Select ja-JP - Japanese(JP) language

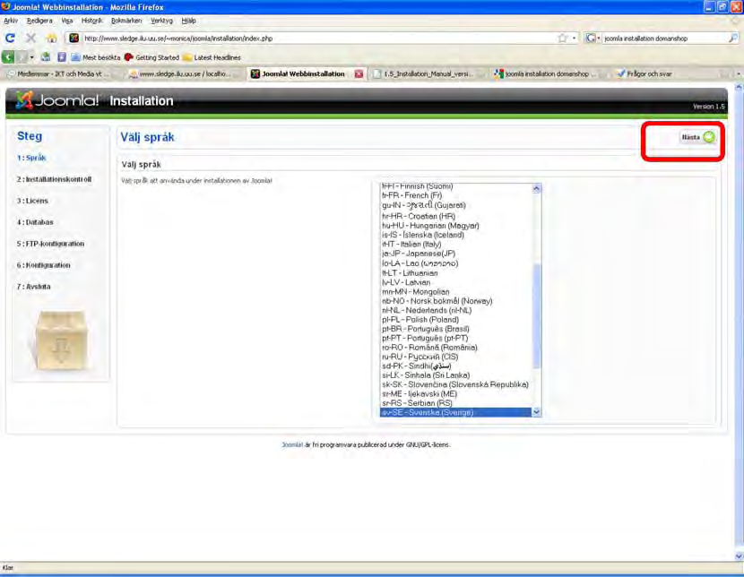pos(455,254)
